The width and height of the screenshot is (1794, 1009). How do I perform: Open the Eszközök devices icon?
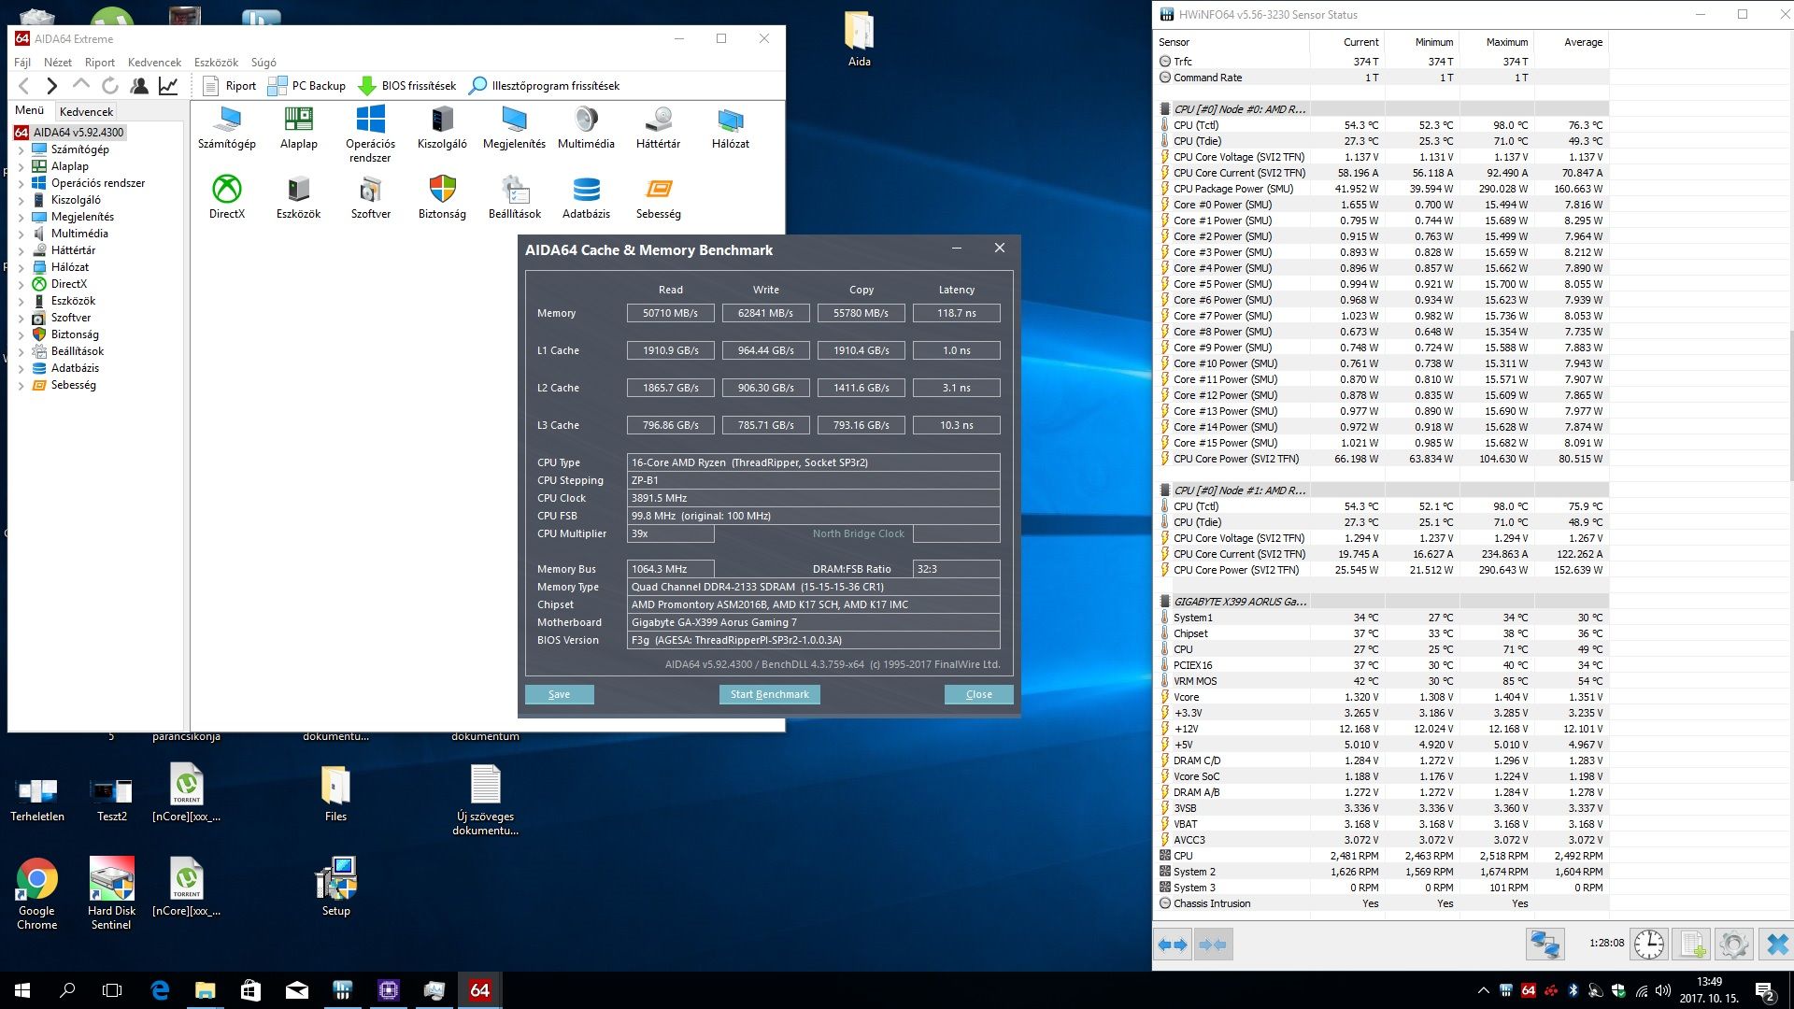click(299, 197)
